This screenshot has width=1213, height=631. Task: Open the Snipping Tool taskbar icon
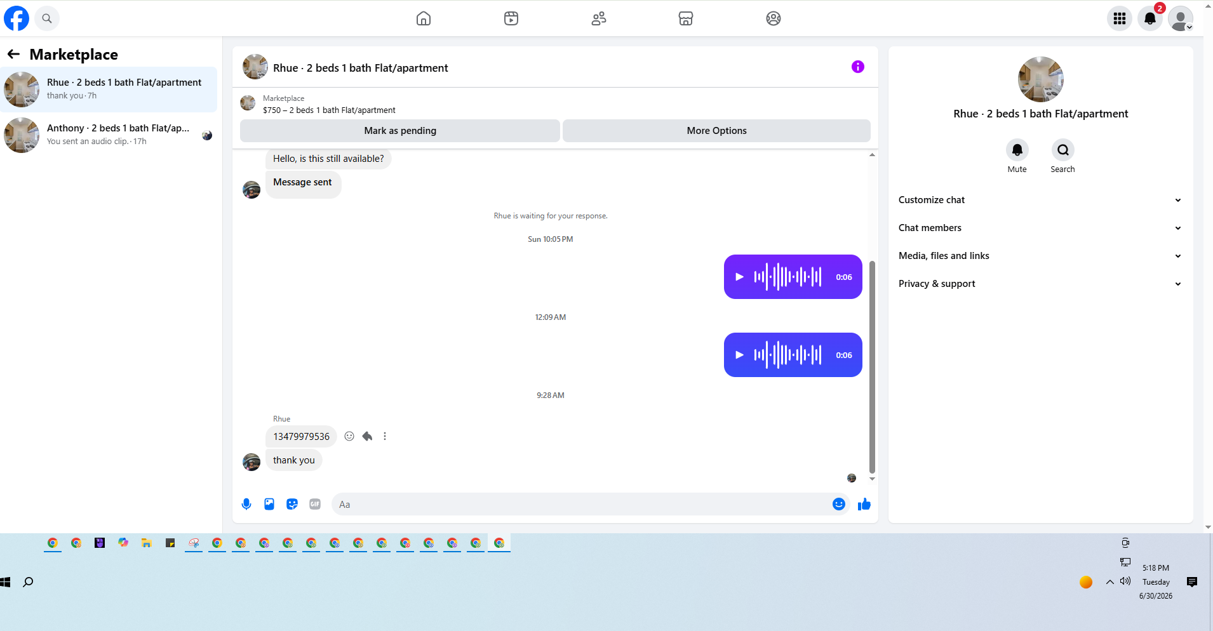point(194,543)
